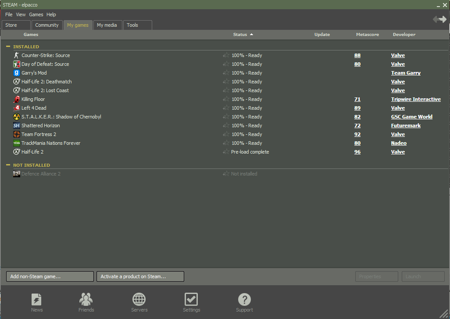Click the double-arrow icon in top right
The image size is (450, 319).
pyautogui.click(x=439, y=19)
